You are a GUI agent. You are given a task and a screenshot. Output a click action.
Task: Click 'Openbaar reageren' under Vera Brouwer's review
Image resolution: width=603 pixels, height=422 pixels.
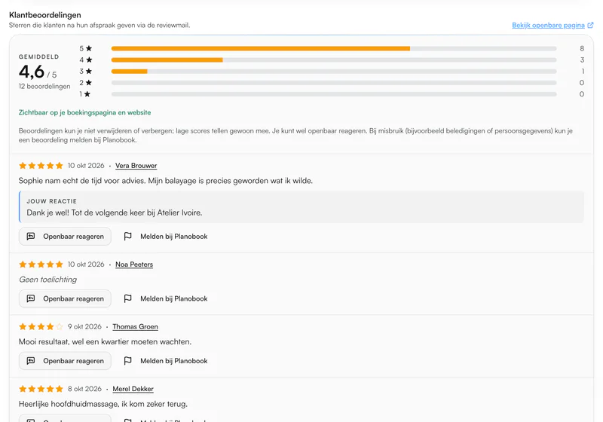(65, 237)
